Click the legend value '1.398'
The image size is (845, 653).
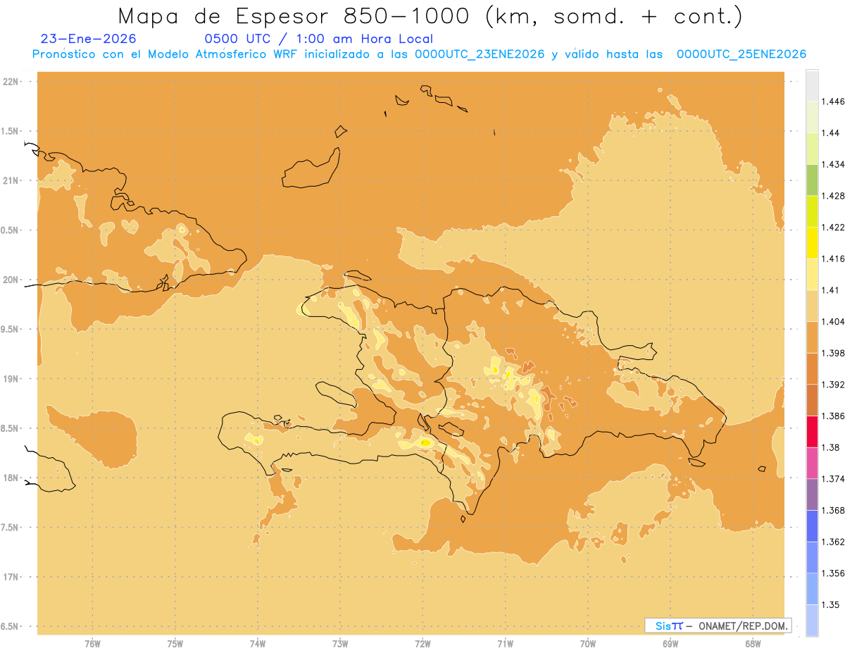[833, 353]
